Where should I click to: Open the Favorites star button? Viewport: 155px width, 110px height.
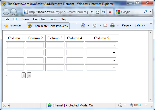[x=13, y=25]
